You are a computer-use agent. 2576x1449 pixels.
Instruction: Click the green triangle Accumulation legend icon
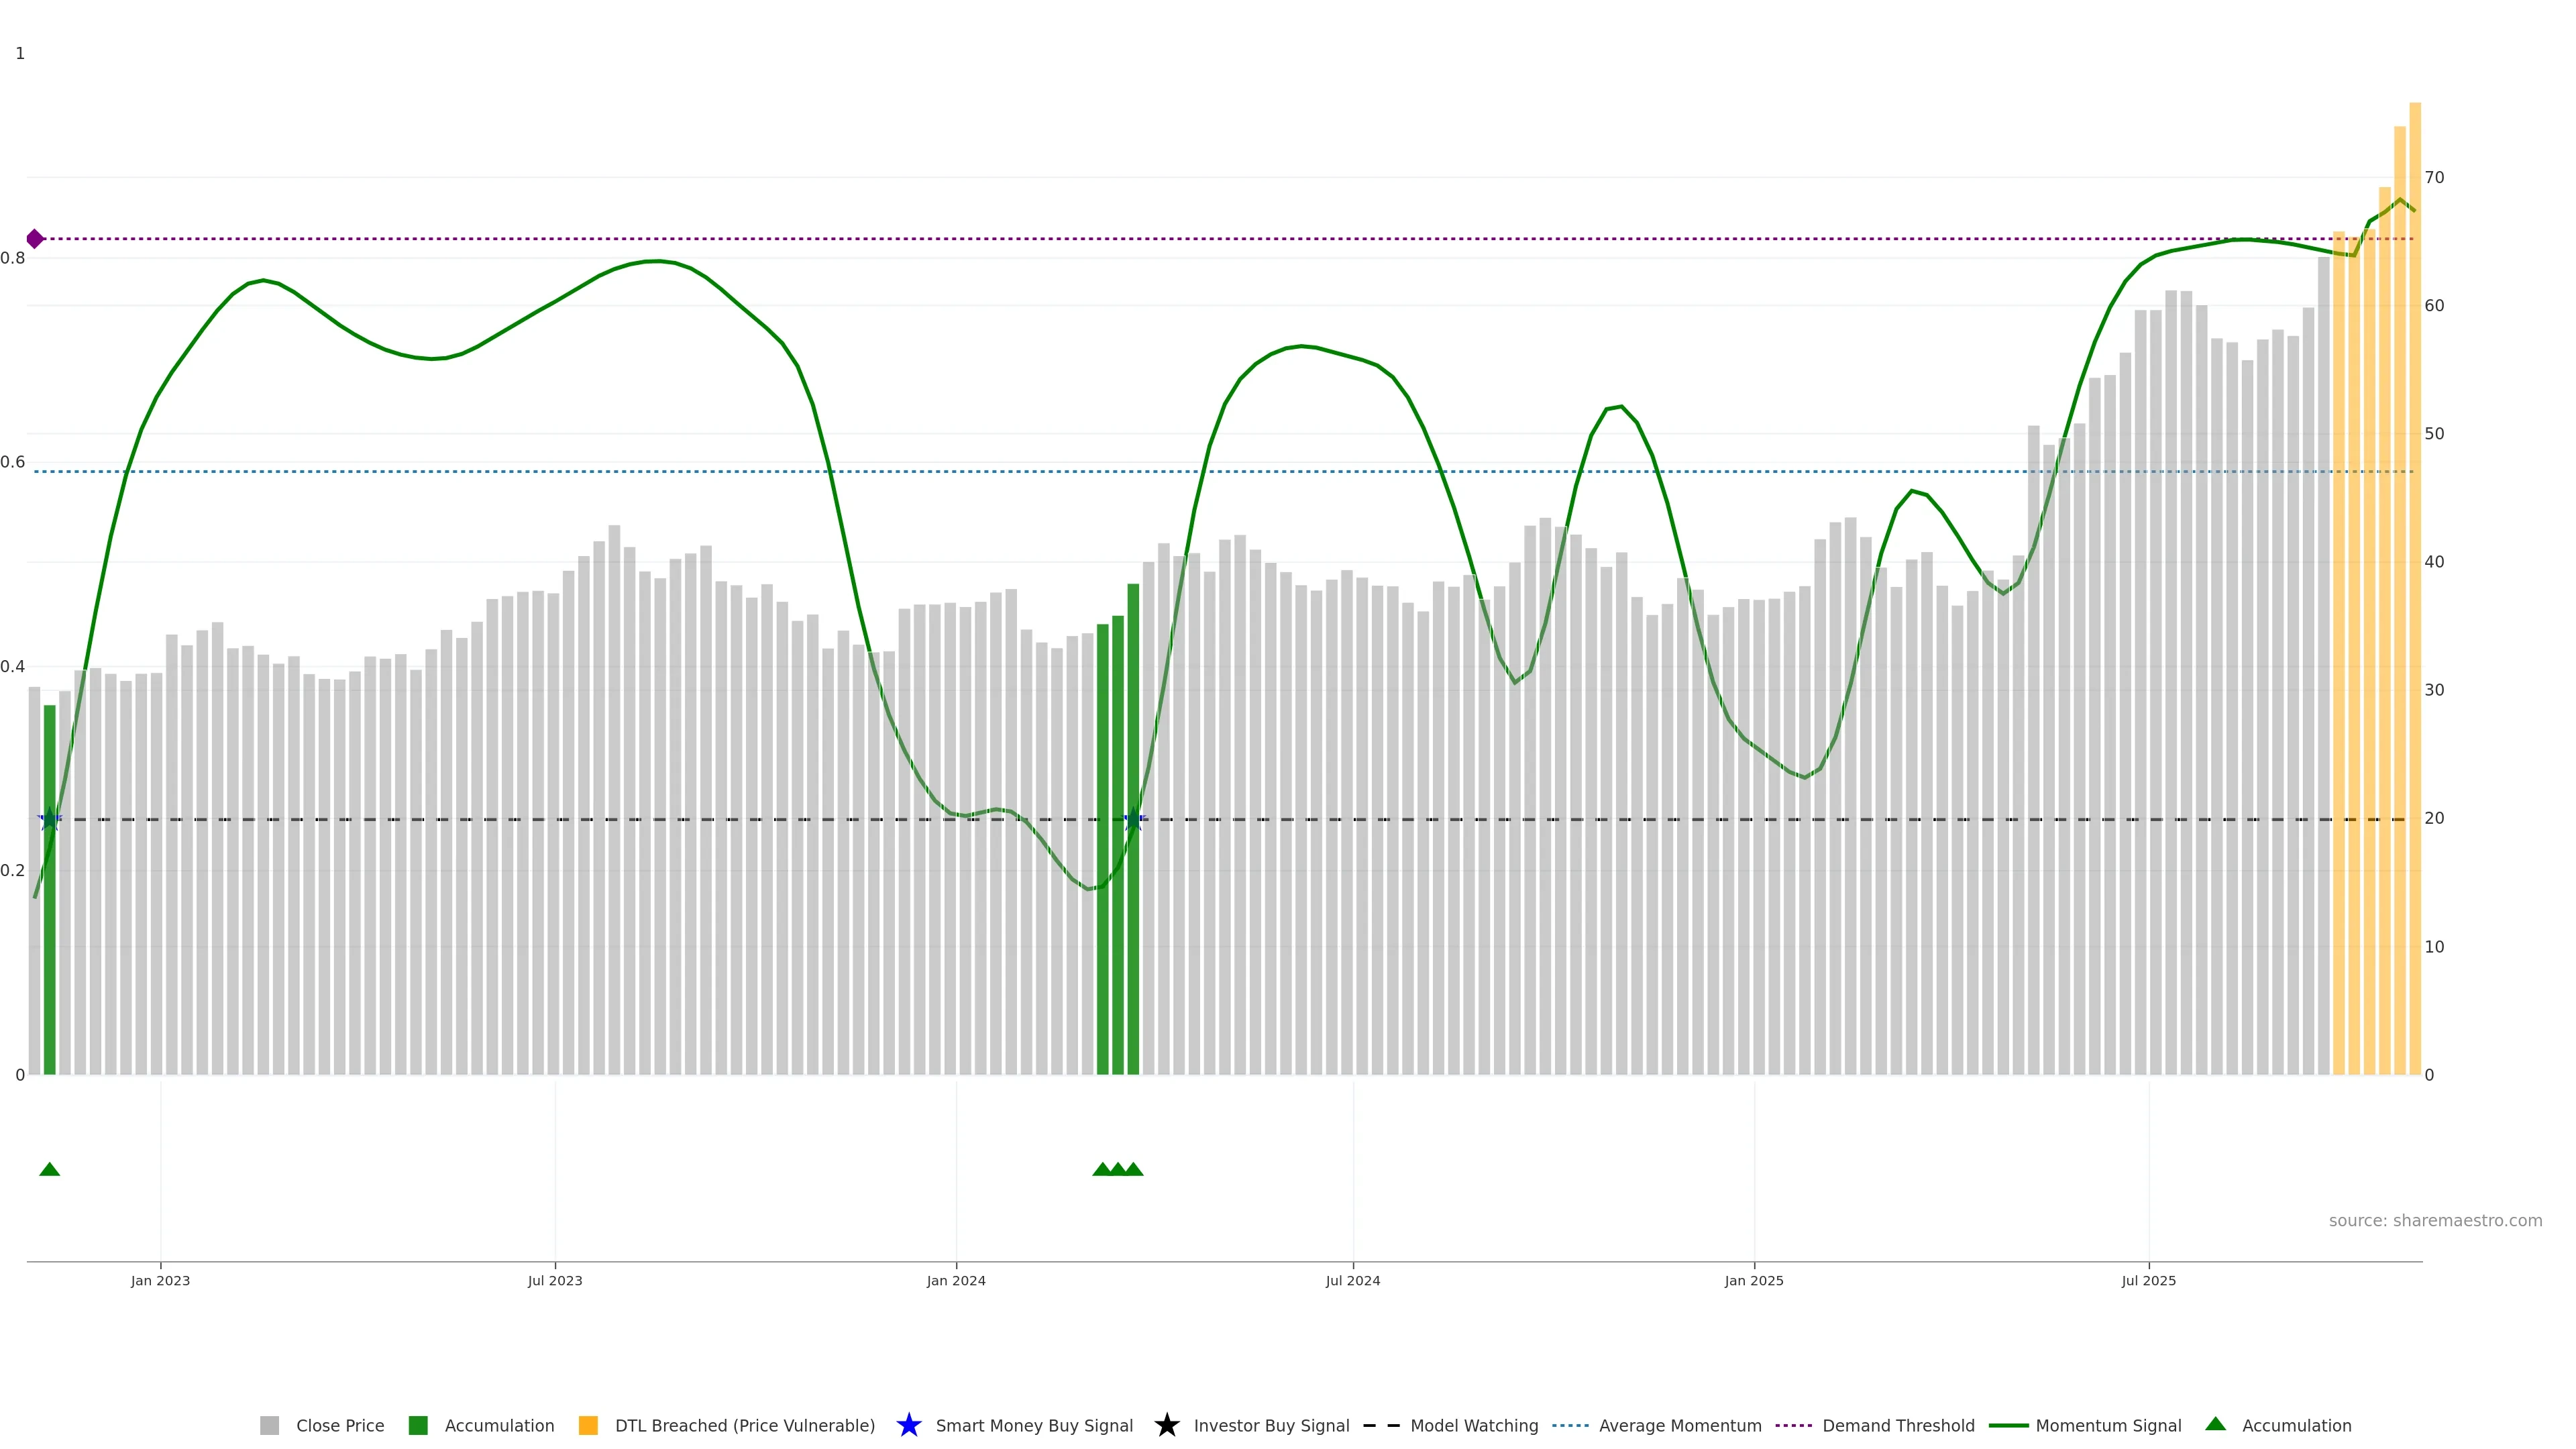[2215, 1424]
